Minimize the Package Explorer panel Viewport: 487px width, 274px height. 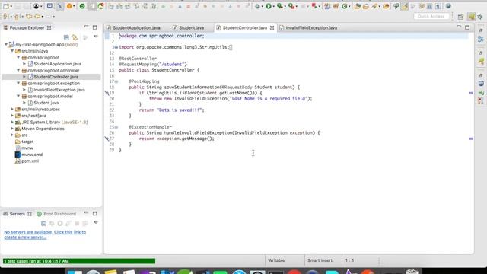point(86,27)
